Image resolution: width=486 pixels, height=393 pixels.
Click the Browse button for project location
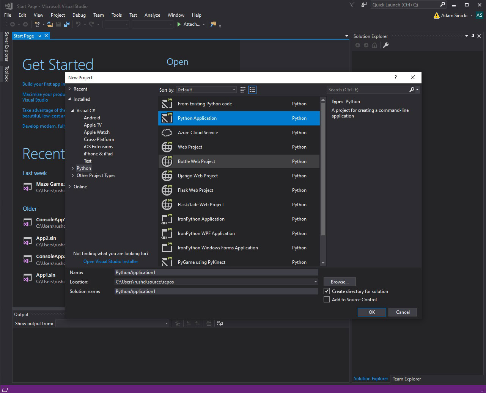click(x=339, y=282)
